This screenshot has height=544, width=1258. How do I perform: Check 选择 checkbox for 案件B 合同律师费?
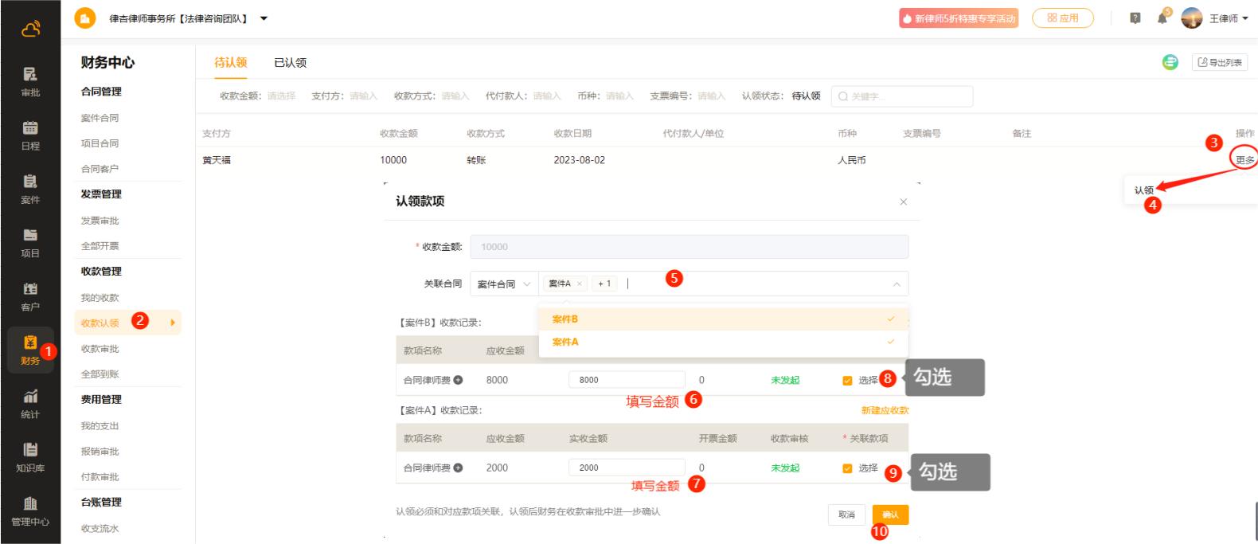(x=847, y=381)
